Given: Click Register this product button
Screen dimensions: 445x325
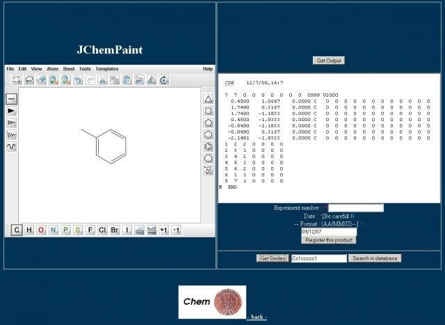Looking at the screenshot, I should 329,240.
